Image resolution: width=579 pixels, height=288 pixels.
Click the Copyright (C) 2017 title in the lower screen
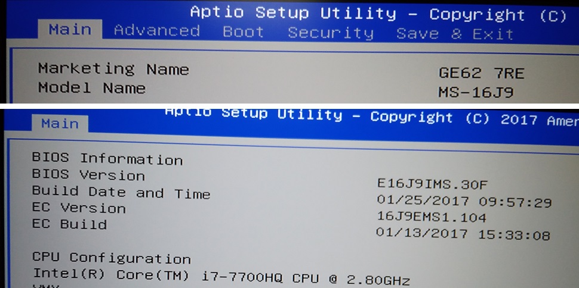[x=454, y=118]
